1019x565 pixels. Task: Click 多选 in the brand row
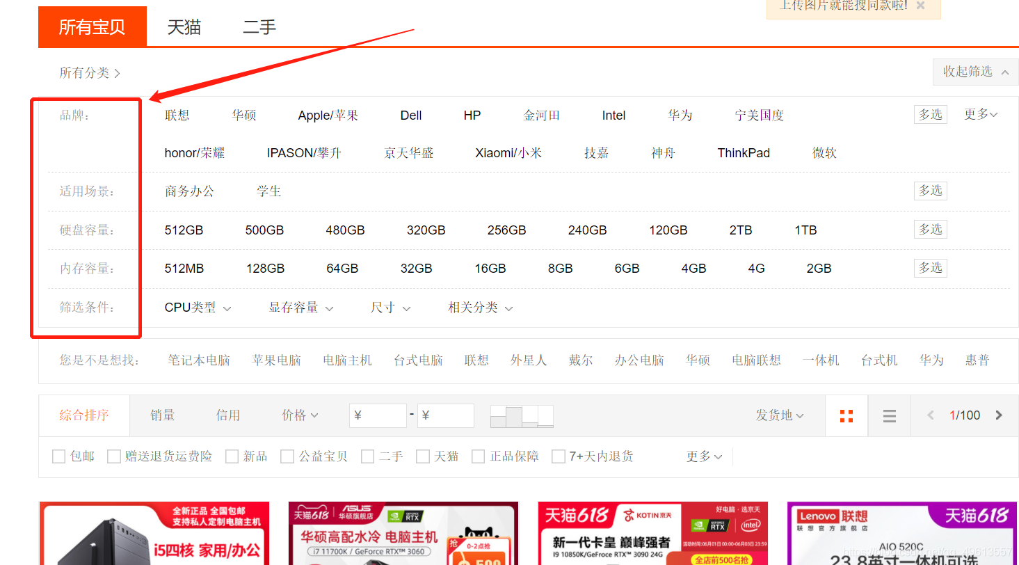click(931, 115)
